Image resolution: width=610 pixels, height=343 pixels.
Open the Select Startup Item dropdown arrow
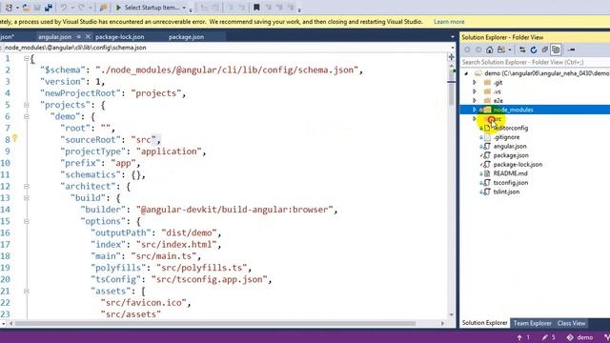(184, 8)
